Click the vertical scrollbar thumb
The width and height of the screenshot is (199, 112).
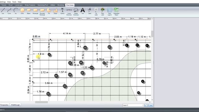pos(152,34)
